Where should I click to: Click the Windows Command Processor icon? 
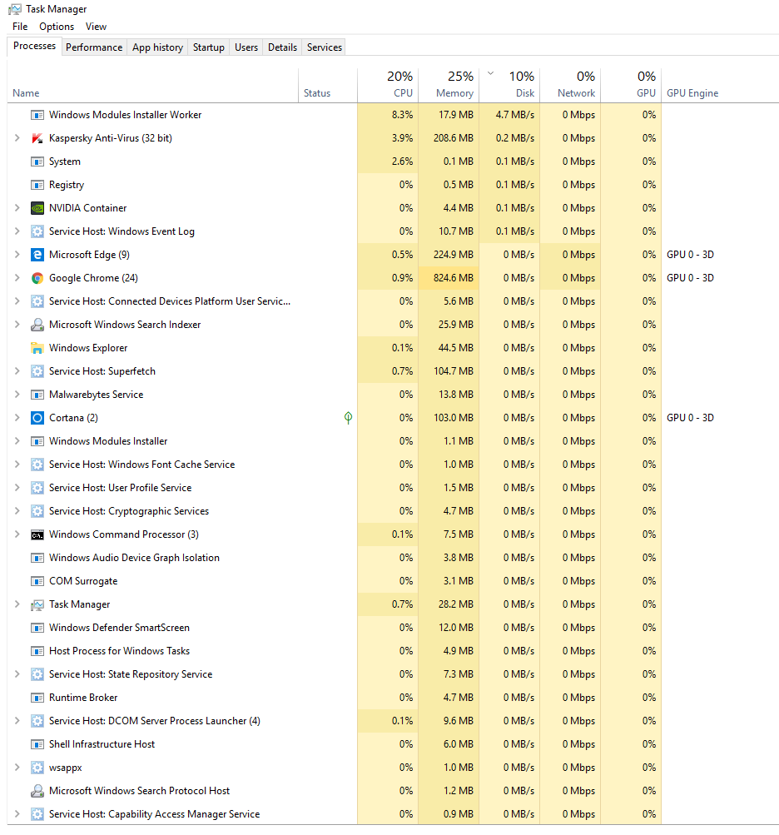pyautogui.click(x=37, y=534)
